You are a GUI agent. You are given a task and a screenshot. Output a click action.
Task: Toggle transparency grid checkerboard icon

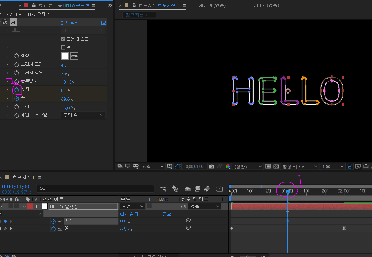pos(276,167)
